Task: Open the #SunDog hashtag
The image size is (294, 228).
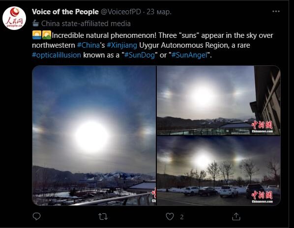Action: tap(140, 55)
